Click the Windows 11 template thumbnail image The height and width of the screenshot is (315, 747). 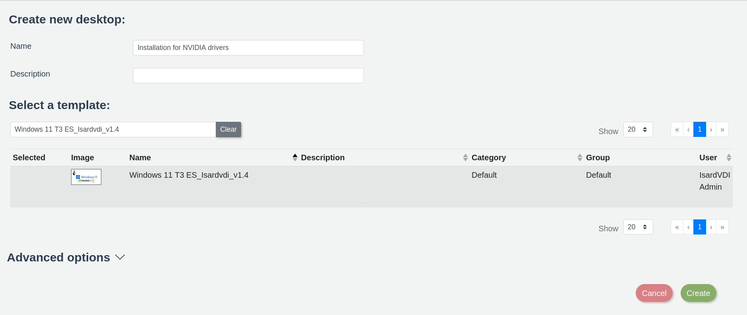pyautogui.click(x=86, y=177)
